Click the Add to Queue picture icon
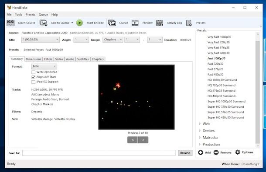 click(43, 23)
